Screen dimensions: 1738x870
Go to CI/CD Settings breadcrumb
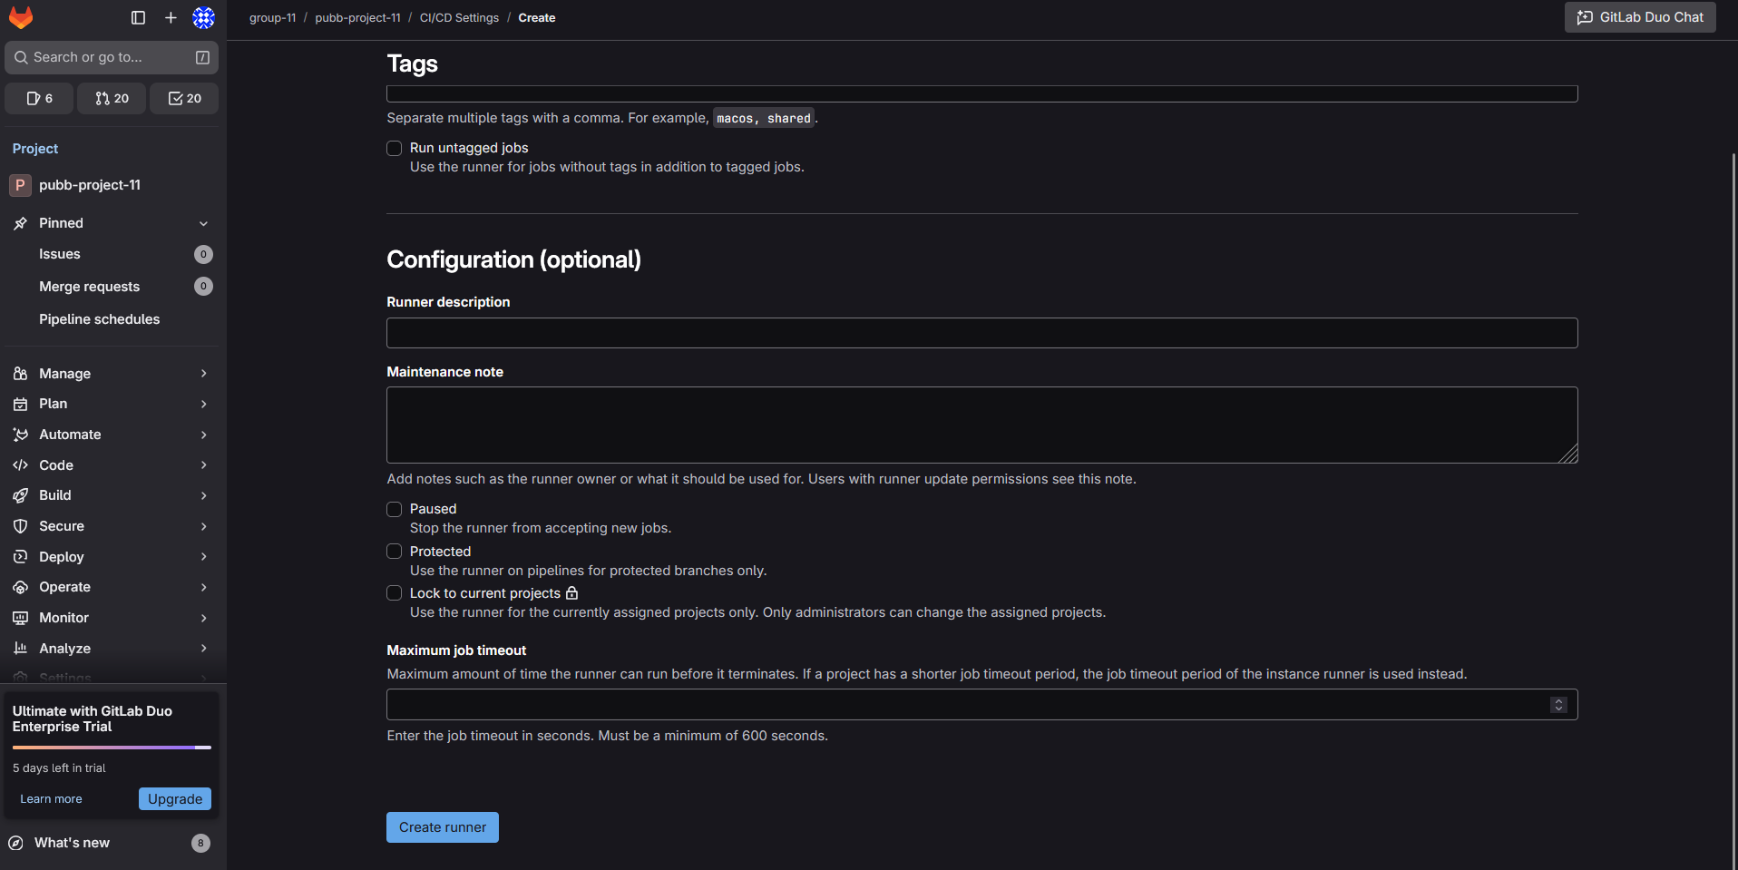[459, 18]
